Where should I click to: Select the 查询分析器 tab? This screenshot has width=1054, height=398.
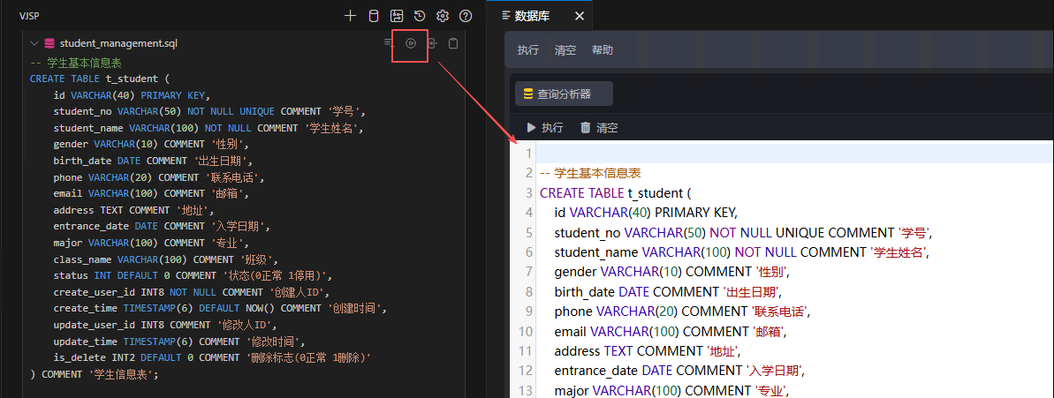[563, 94]
